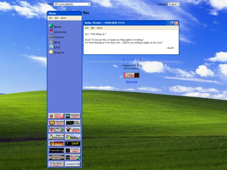Open the Style dropdown showing XP Luna

pos(72,4)
